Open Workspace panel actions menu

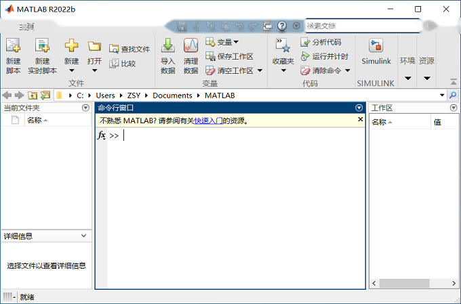[454, 108]
